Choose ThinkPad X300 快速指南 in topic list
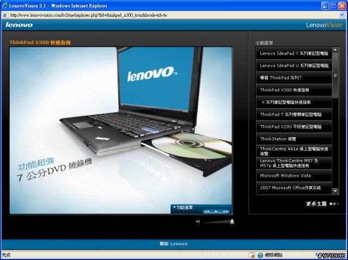Image resolution: width=348 pixels, height=260 pixels. point(294,90)
